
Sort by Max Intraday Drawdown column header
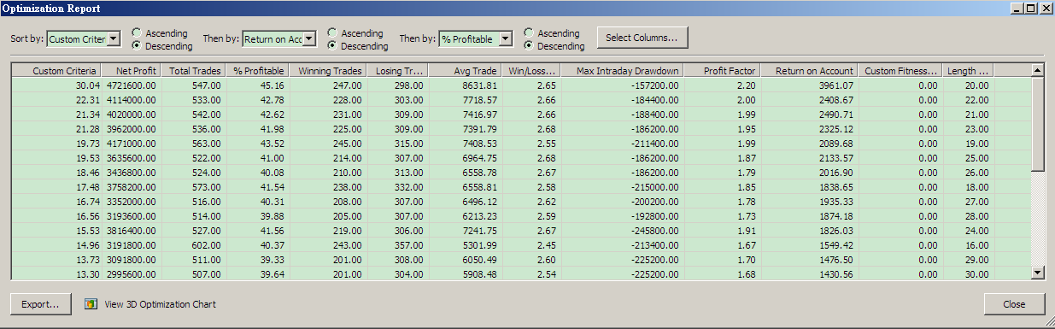[x=622, y=71]
